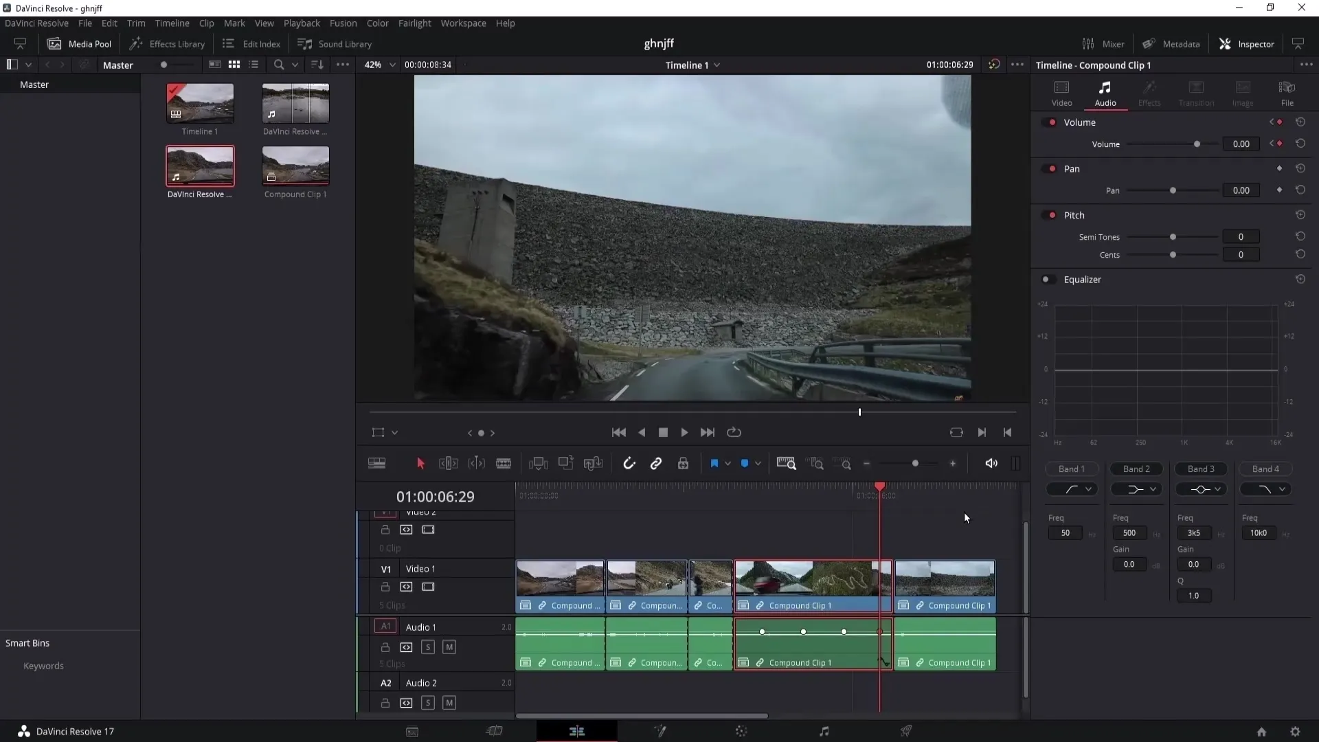
Task: Open the Inspector panel icon
Action: tap(1226, 43)
